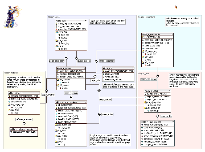Select the write_acl: TEXT column

[x=118, y=77]
